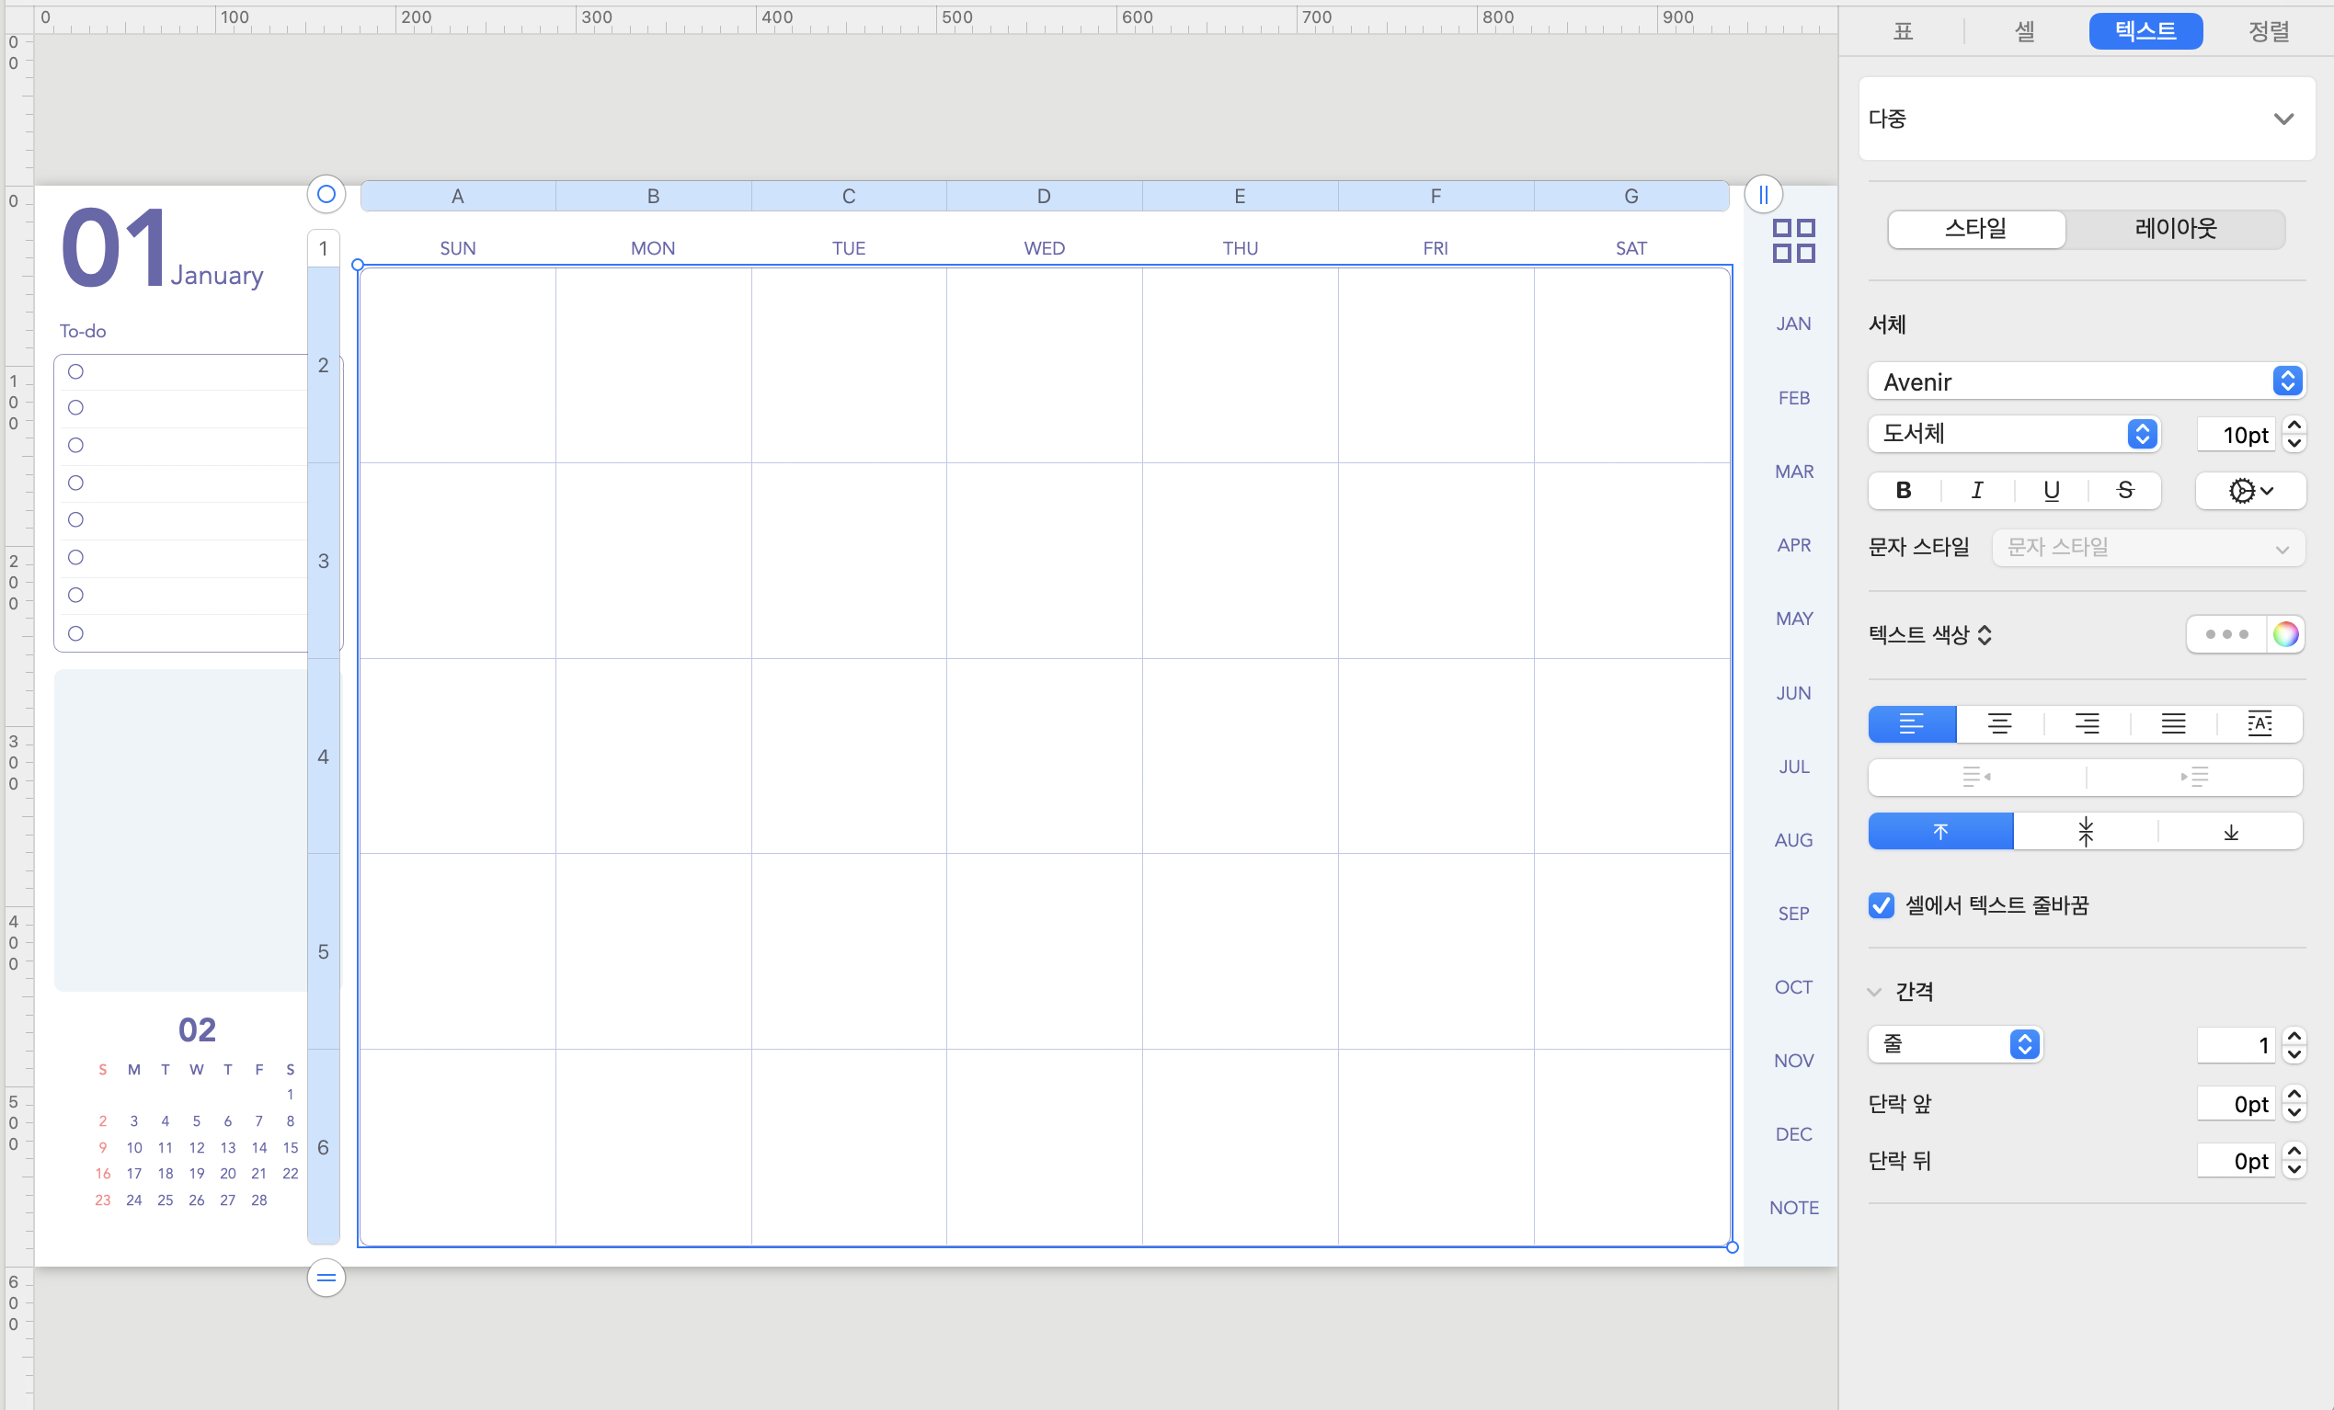The image size is (2334, 1410).
Task: Check the second To-do circle
Action: [x=75, y=408]
